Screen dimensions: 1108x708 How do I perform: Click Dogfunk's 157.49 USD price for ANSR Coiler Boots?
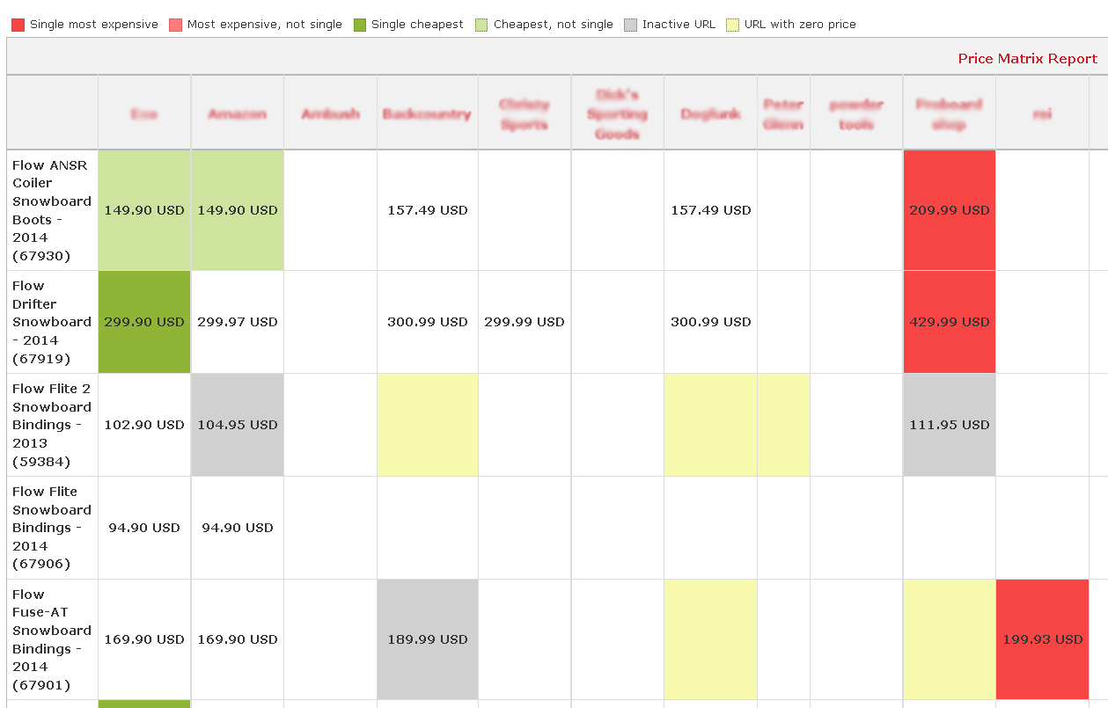[x=711, y=210]
